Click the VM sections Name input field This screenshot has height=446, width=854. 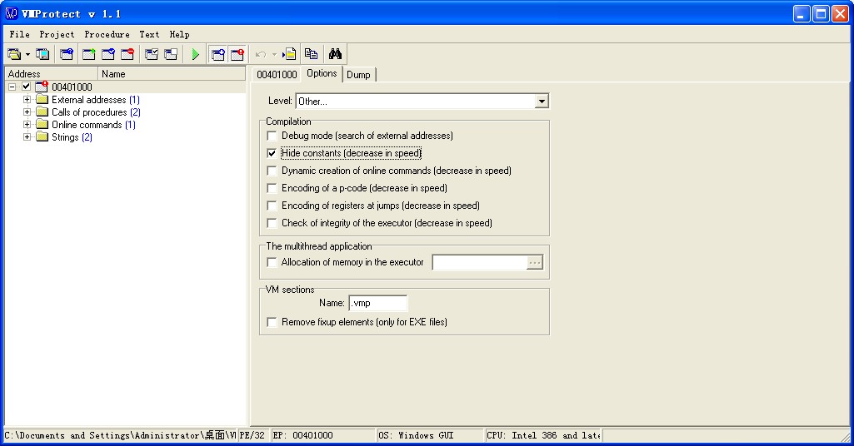pos(378,303)
